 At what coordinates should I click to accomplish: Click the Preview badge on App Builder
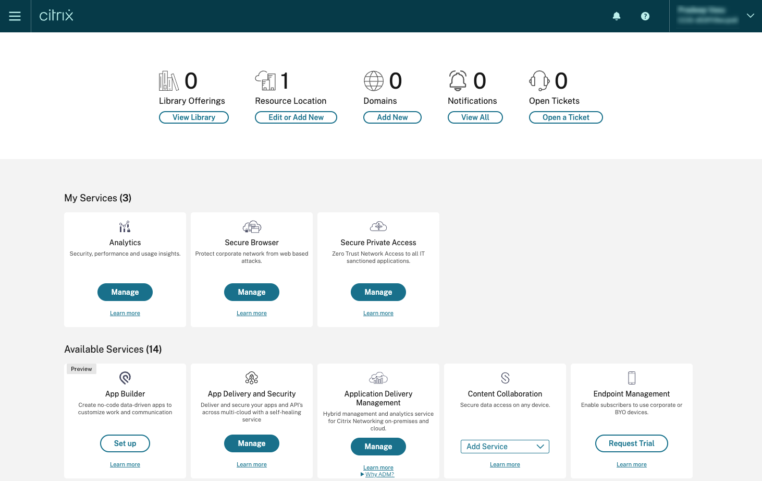81,369
